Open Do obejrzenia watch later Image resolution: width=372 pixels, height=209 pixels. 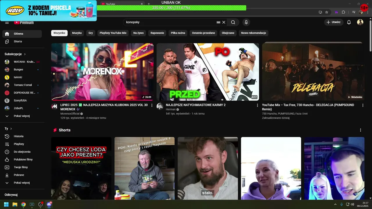[x=22, y=152]
